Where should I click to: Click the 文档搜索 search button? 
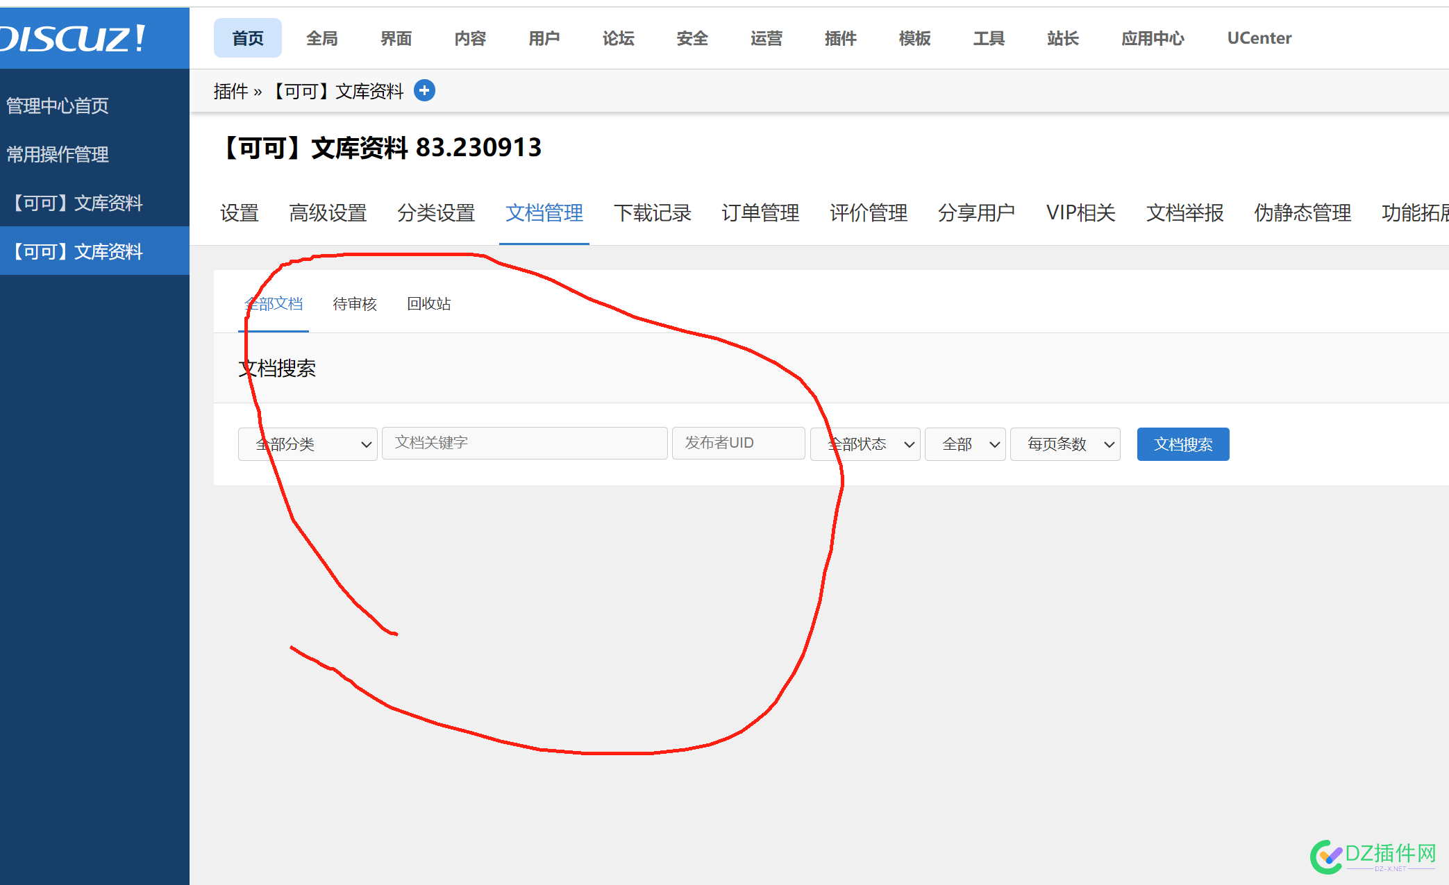1182,444
